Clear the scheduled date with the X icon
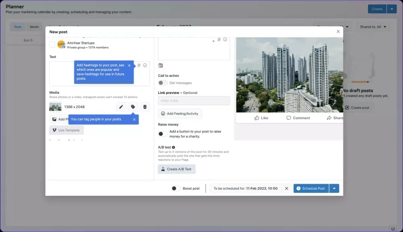The image size is (403, 232). click(287, 188)
